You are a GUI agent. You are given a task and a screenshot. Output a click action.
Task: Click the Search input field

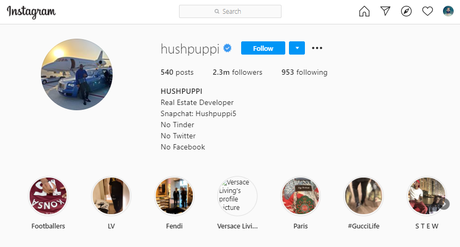[x=231, y=12]
